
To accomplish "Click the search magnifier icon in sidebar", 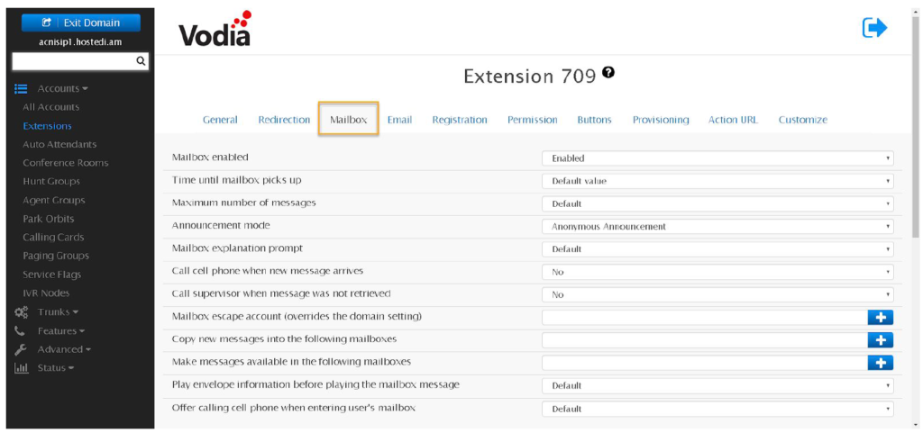I will (x=141, y=61).
